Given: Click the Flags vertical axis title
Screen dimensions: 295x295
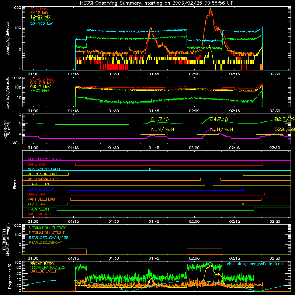Looking at the screenshot, I should [x=15, y=184].
